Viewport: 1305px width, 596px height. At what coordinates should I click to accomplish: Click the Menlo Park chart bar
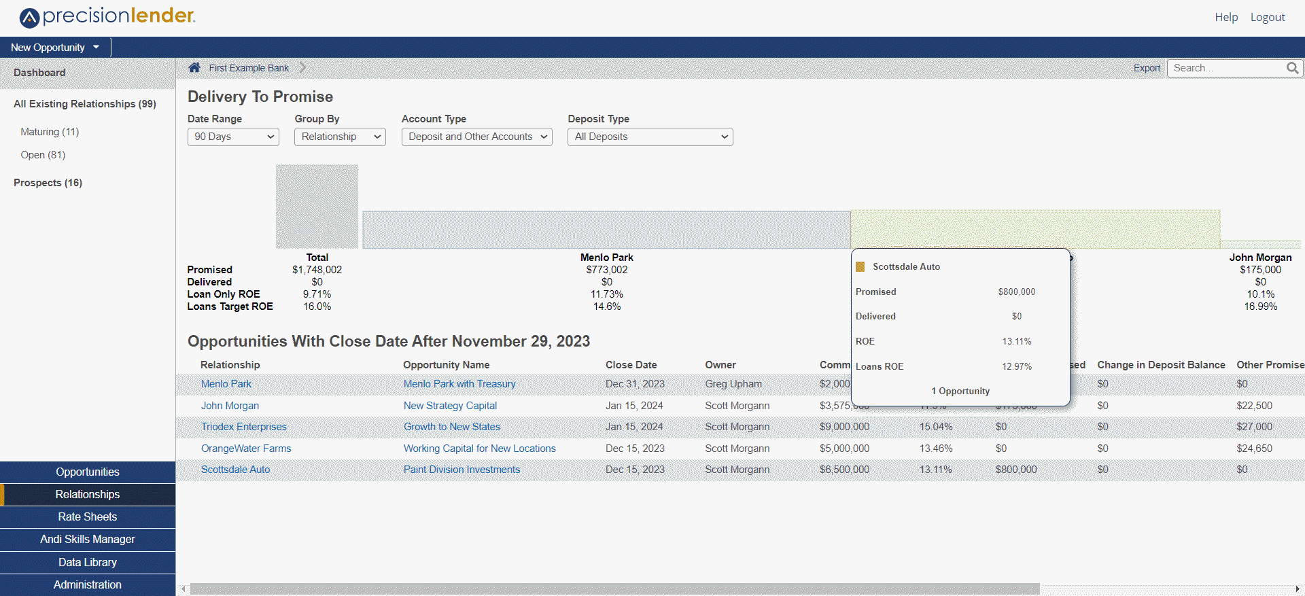click(606, 230)
